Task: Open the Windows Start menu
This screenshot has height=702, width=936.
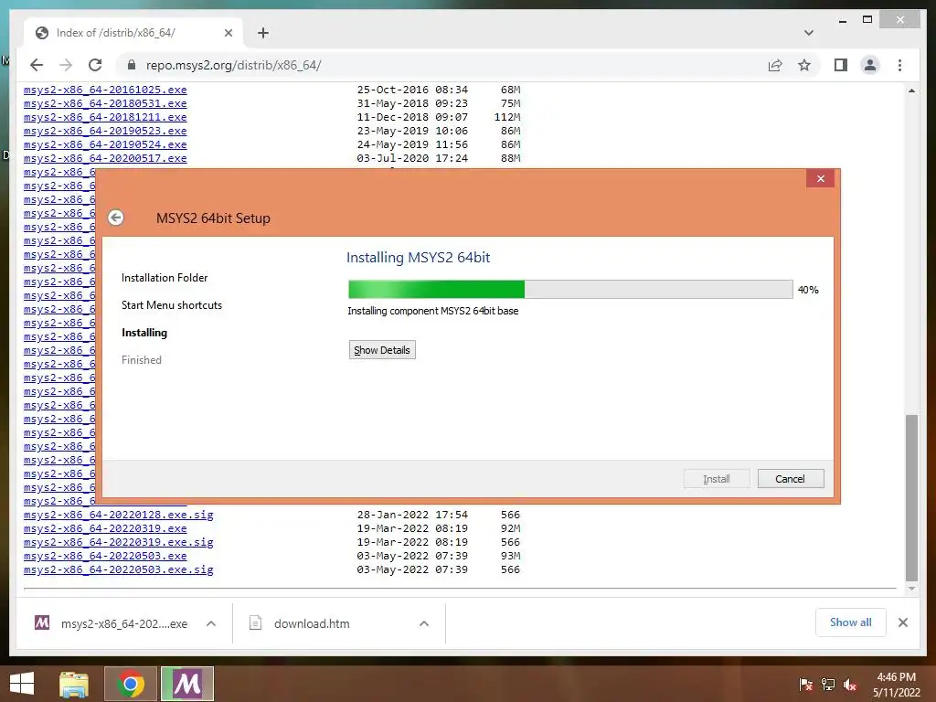Action: 22,684
